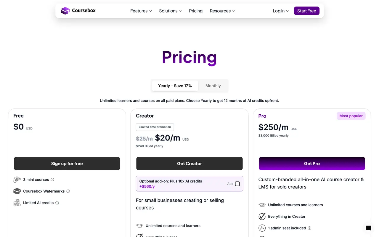Open the chat widget bubble icon
Viewport: 379px width, 237px height.
pyautogui.click(x=368, y=228)
